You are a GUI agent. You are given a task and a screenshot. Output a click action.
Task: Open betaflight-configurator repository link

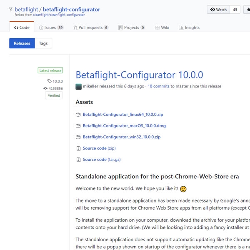click(x=71, y=10)
